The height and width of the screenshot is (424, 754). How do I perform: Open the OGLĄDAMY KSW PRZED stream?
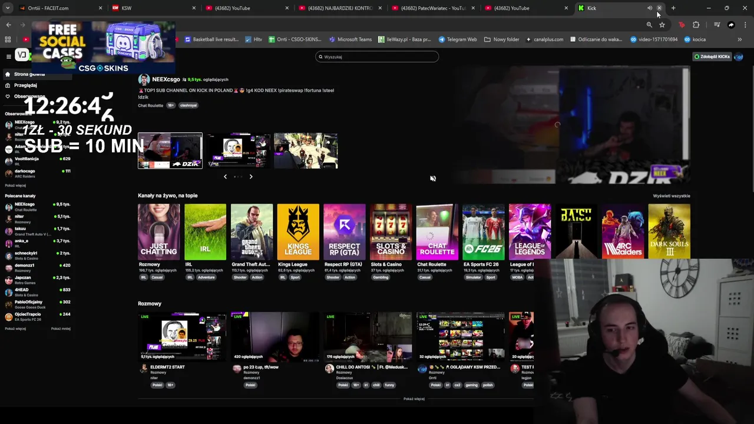461,336
